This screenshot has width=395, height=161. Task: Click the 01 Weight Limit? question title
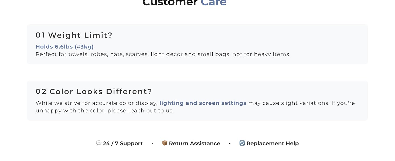pyautogui.click(x=74, y=35)
